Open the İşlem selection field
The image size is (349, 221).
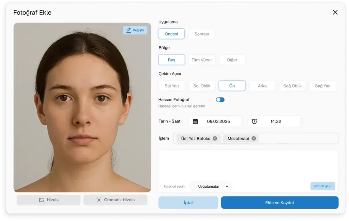tap(297, 139)
